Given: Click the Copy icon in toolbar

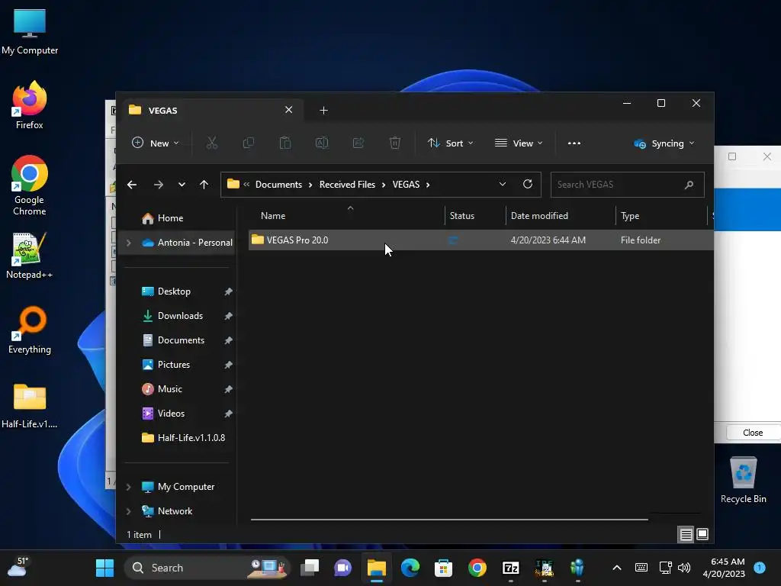Looking at the screenshot, I should pos(248,143).
